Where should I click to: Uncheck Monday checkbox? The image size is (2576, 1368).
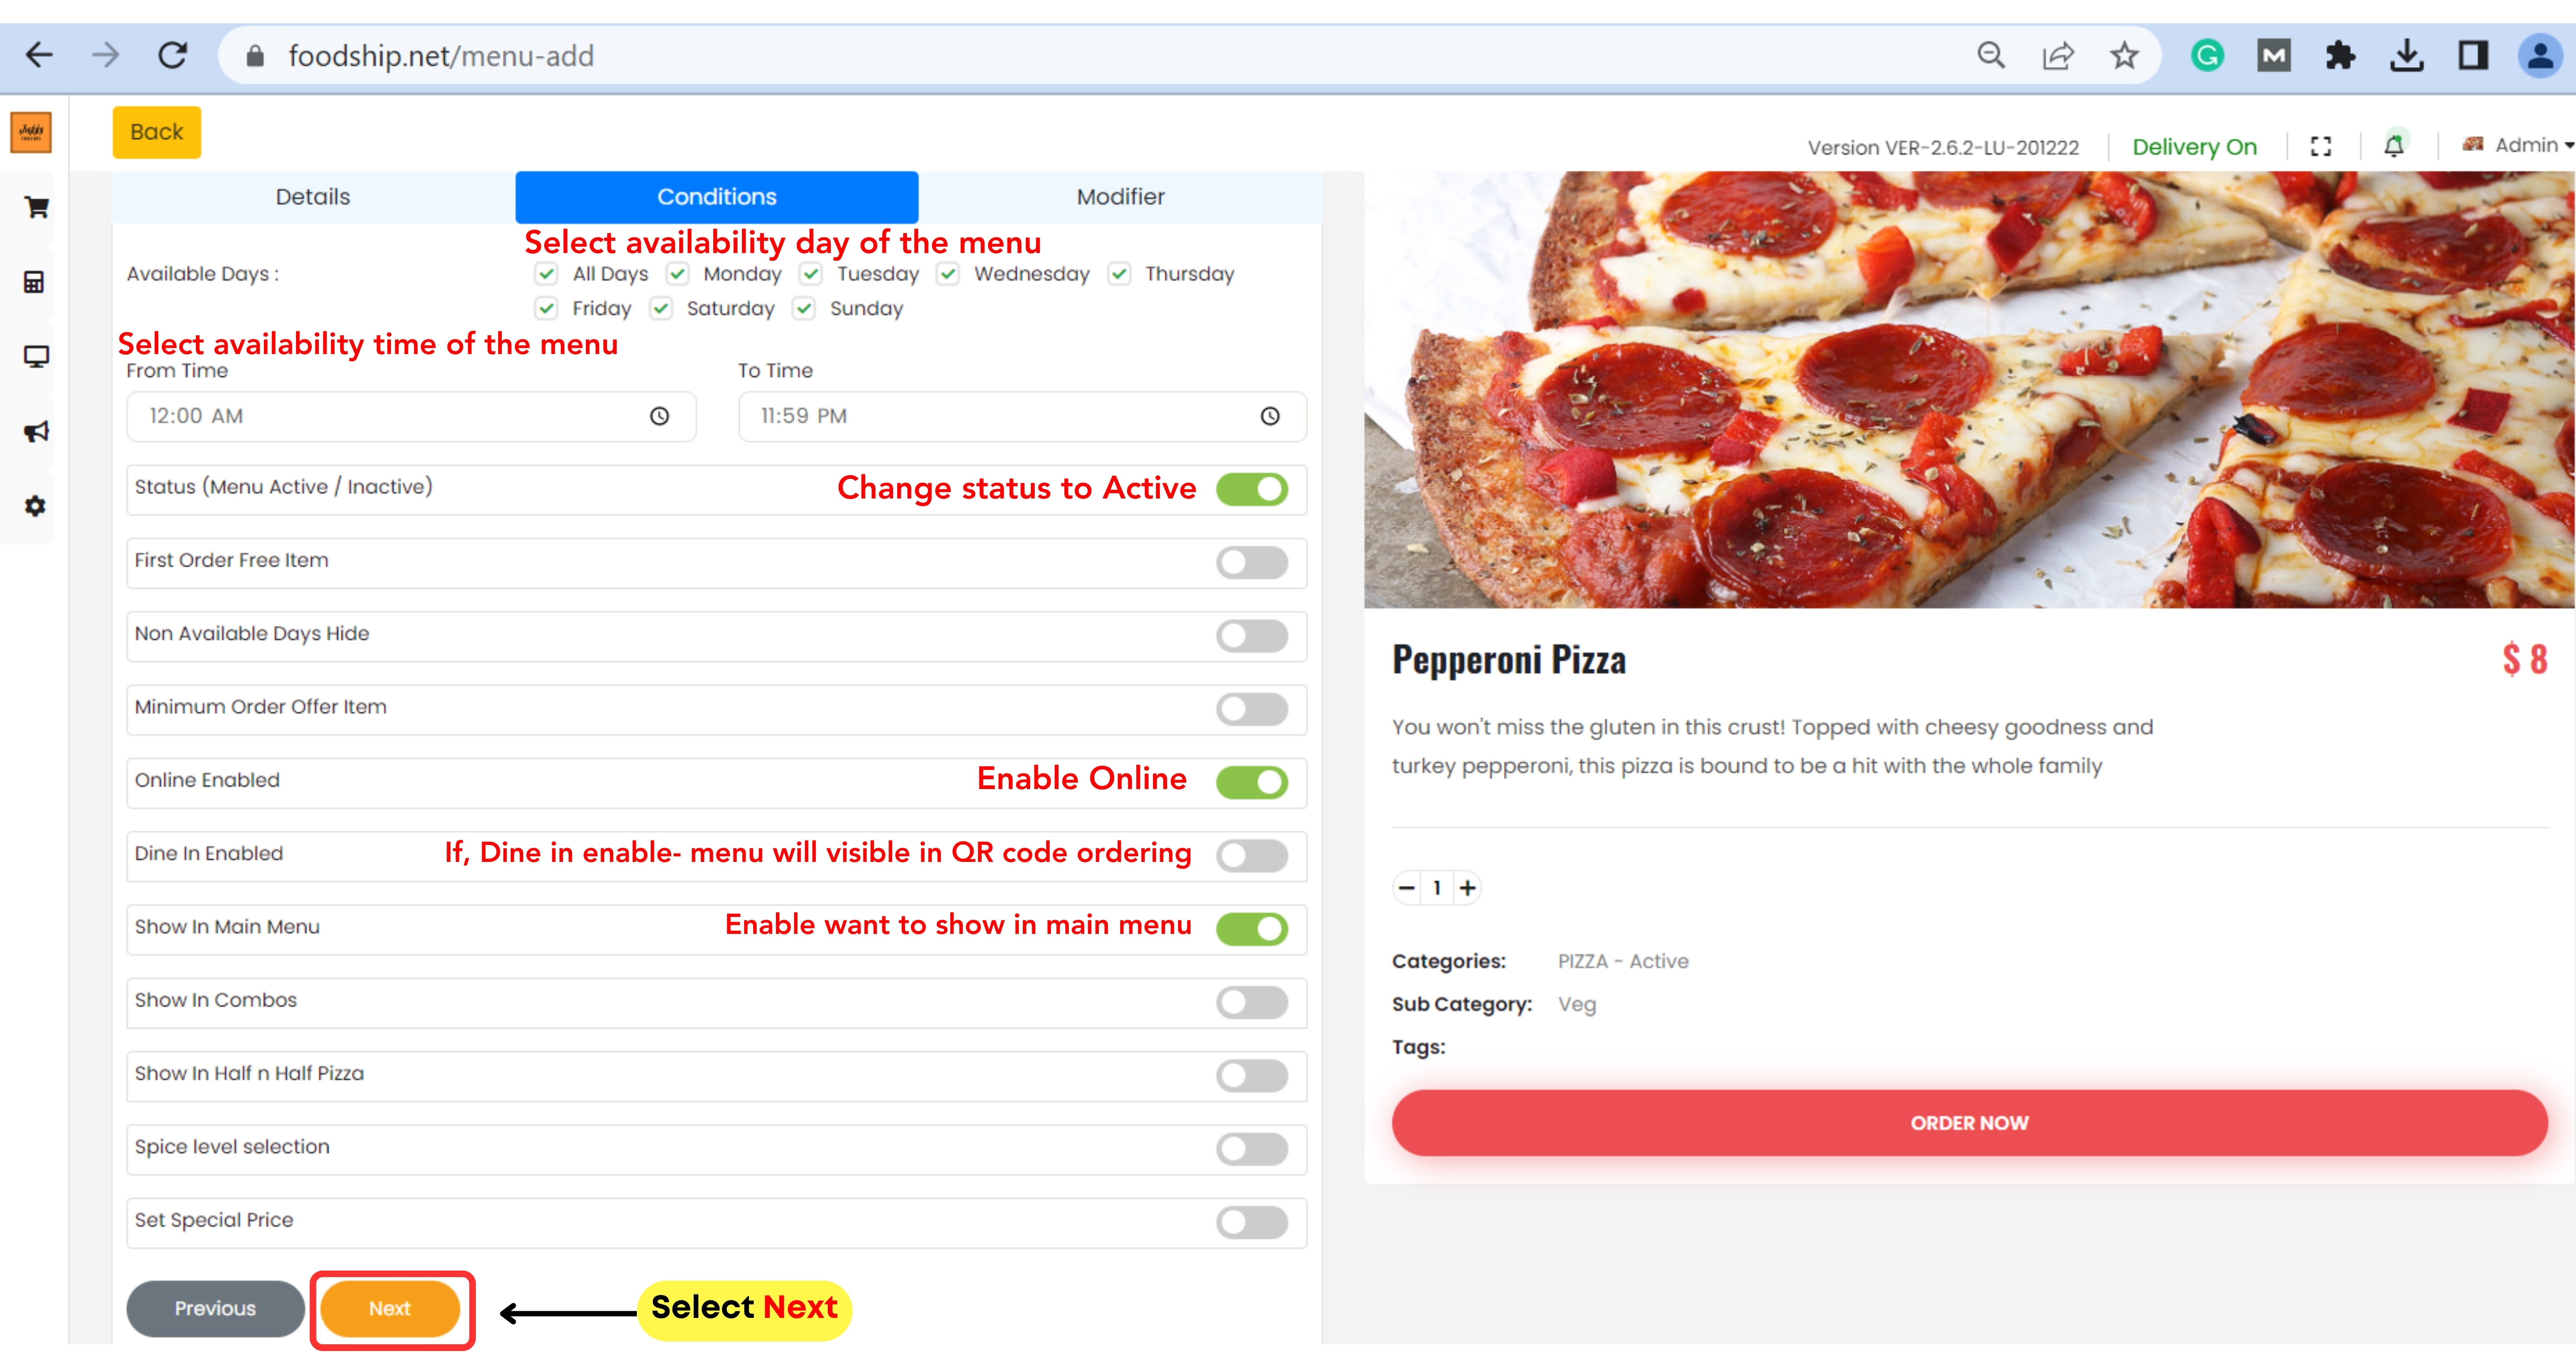(677, 274)
